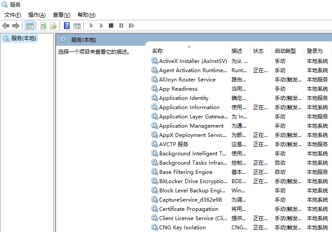Select the AllJoyn Router Service name
This screenshot has height=232, width=332.
click(187, 80)
